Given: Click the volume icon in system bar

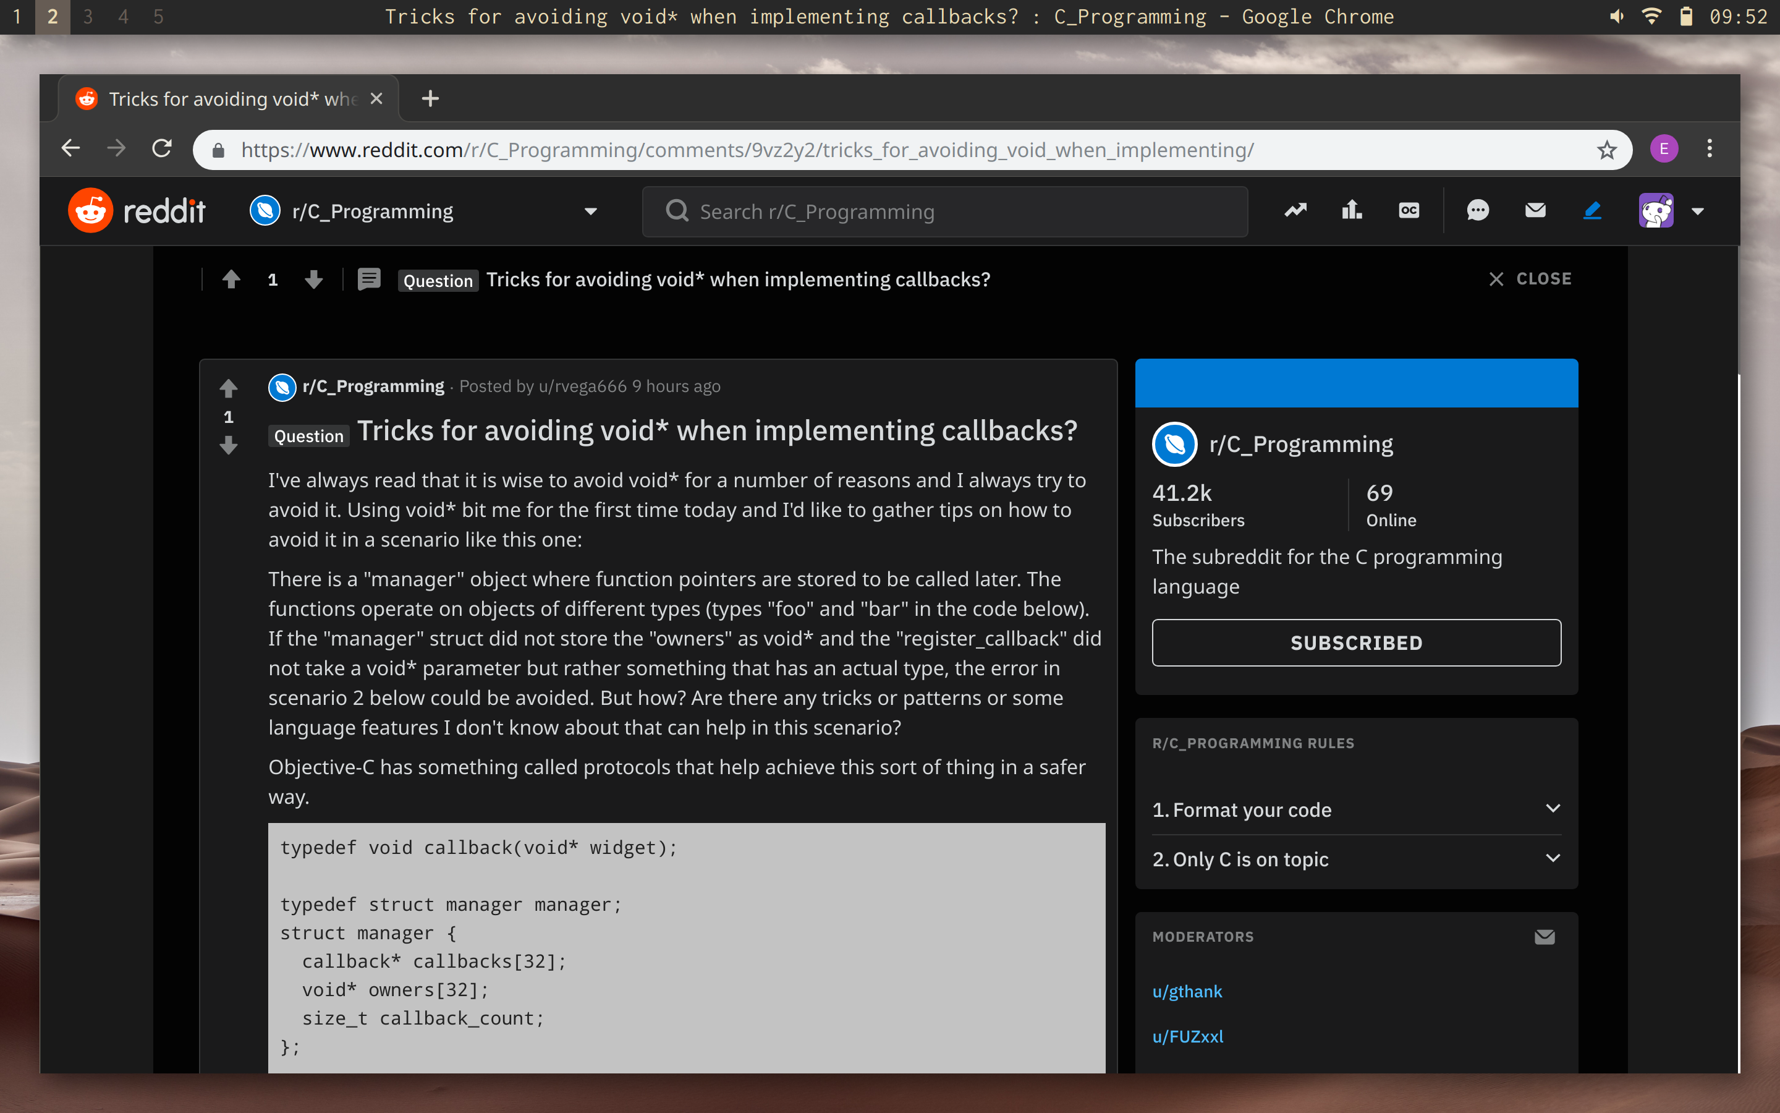Looking at the screenshot, I should tap(1617, 17).
